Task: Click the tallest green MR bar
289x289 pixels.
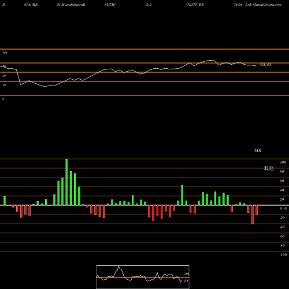Action: [x=66, y=182]
